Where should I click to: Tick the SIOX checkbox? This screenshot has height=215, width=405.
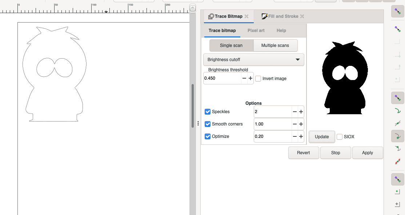(340, 137)
